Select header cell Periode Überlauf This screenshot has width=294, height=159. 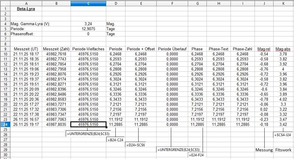tap(172, 49)
